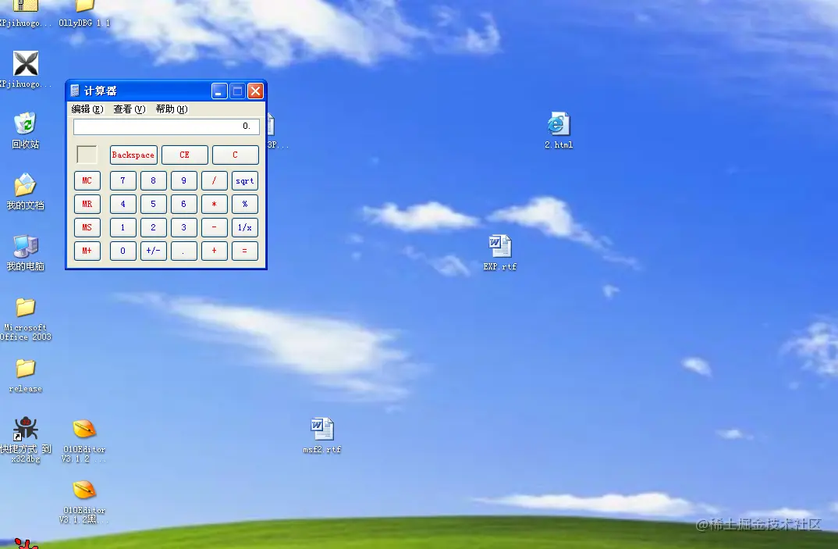Click the M+ memory add button
This screenshot has width=838, height=549.
(87, 251)
